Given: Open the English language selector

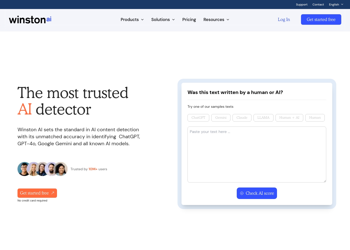Looking at the screenshot, I should click(336, 4).
